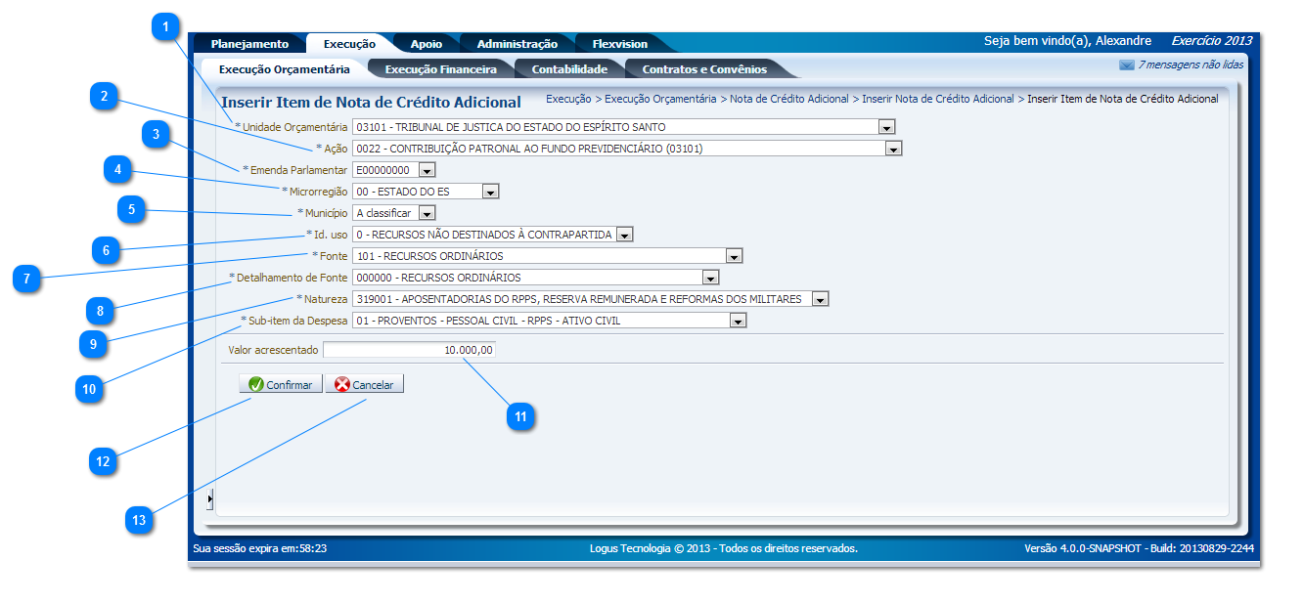This screenshot has width=1304, height=604.
Task: Open the Município dropdown
Action: click(x=427, y=213)
